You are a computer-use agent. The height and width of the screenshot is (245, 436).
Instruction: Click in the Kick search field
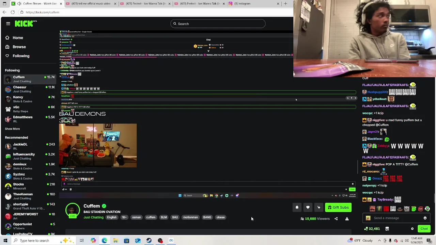click(218, 24)
